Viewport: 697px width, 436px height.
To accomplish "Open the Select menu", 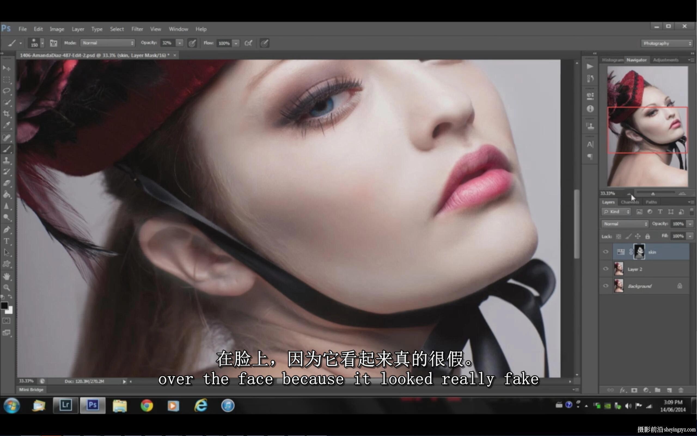I will coord(117,29).
